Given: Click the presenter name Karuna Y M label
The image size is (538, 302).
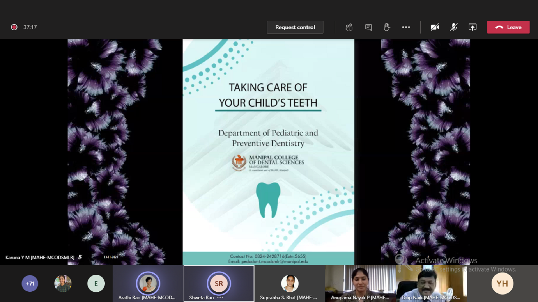Looking at the screenshot, I should point(40,257).
